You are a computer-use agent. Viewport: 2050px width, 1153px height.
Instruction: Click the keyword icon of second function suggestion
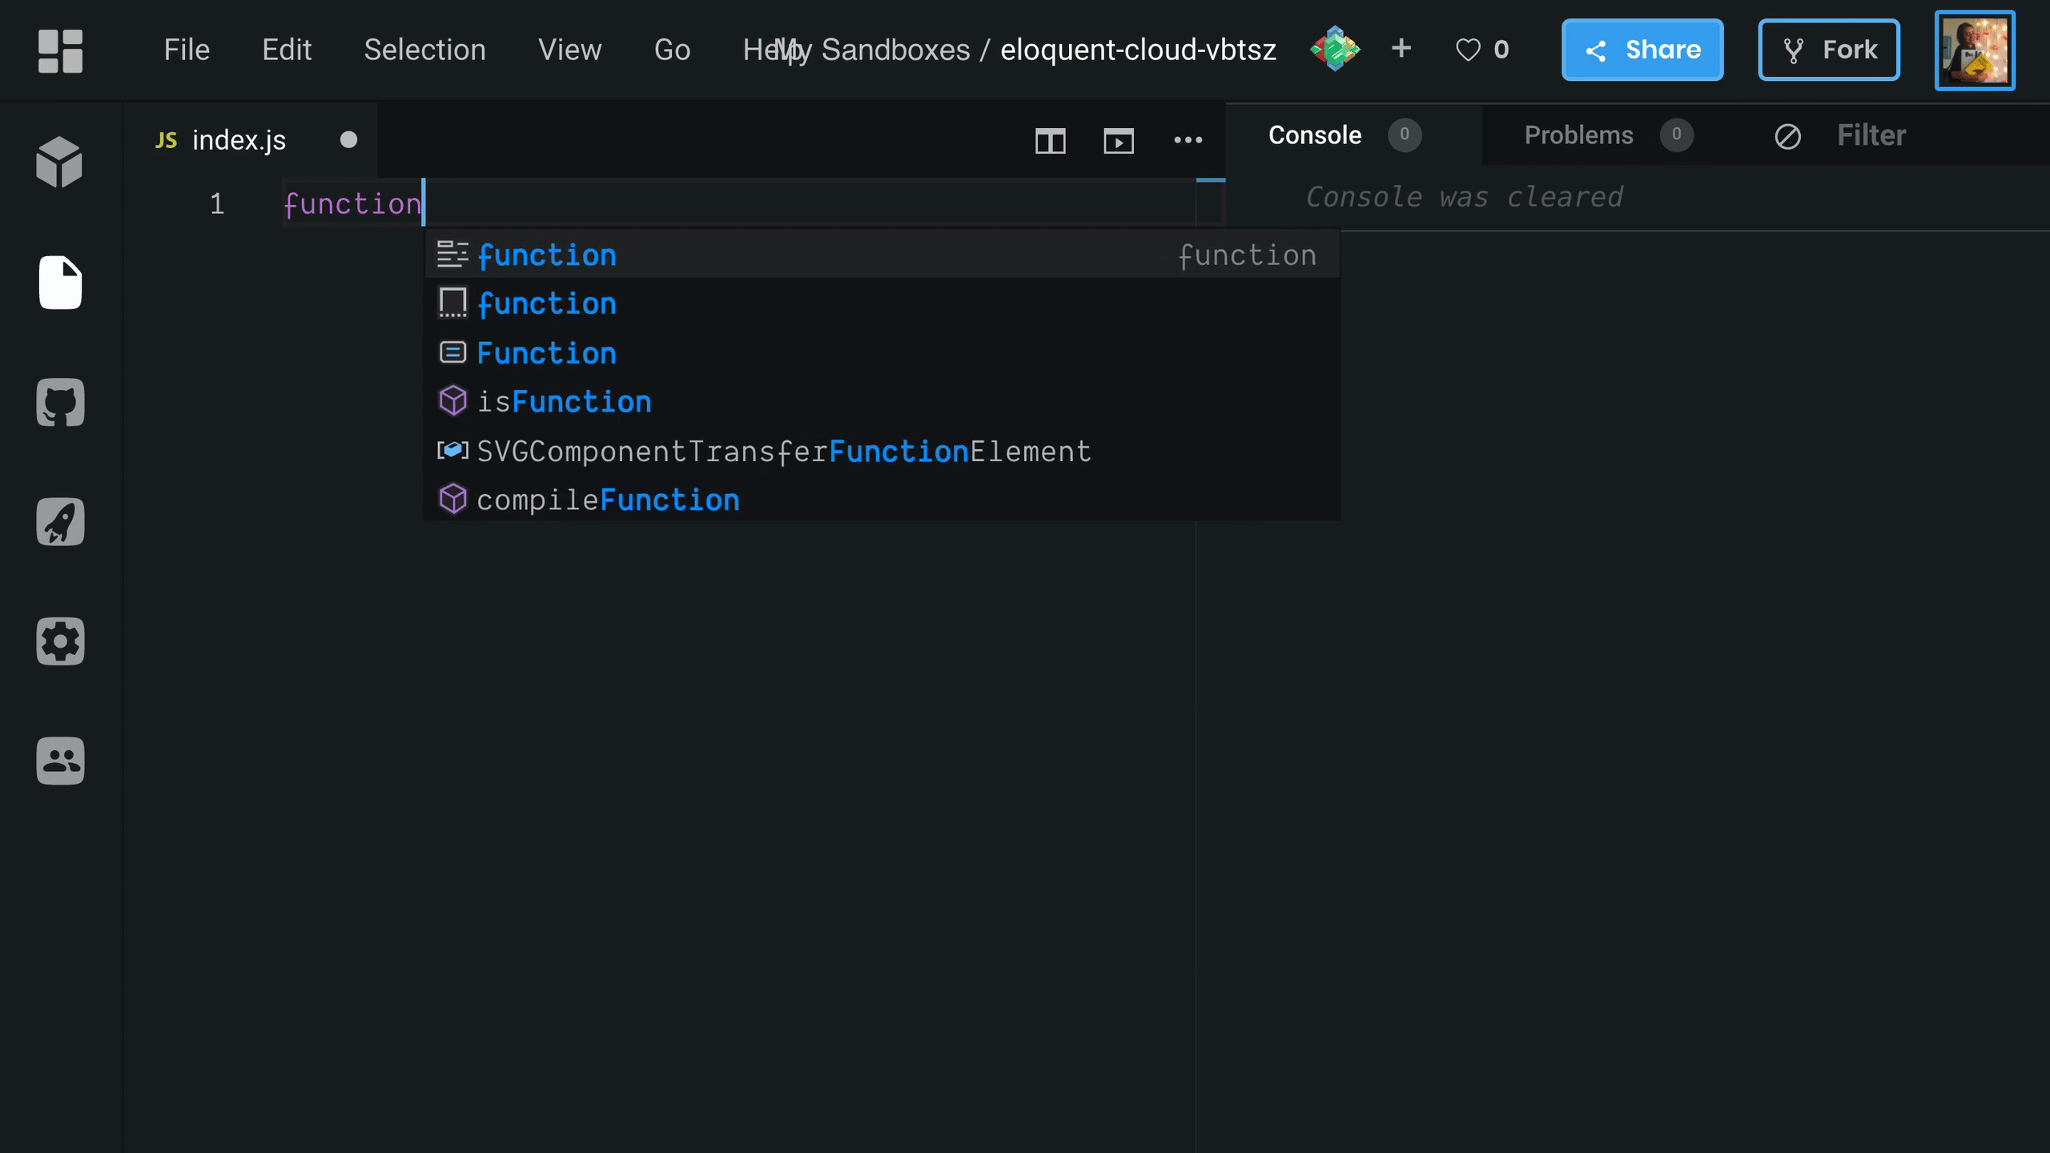pyautogui.click(x=452, y=303)
